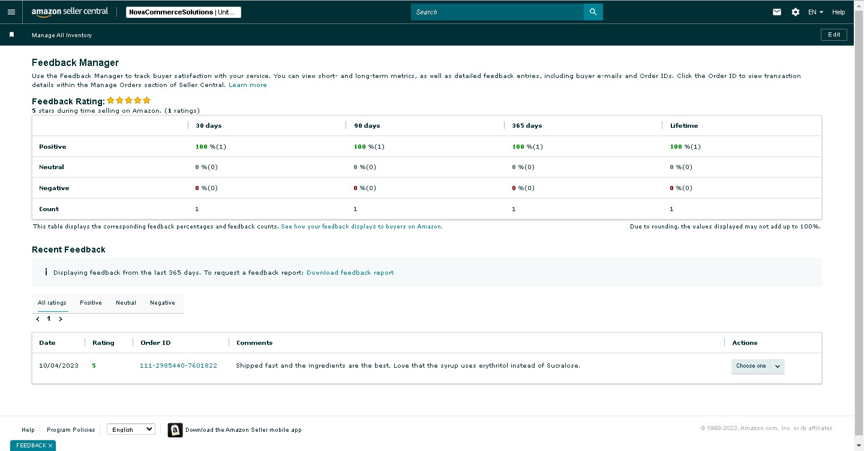Open the NovaCommerceSolutions account switcher
Viewport: 864px width, 451px height.
(x=183, y=12)
